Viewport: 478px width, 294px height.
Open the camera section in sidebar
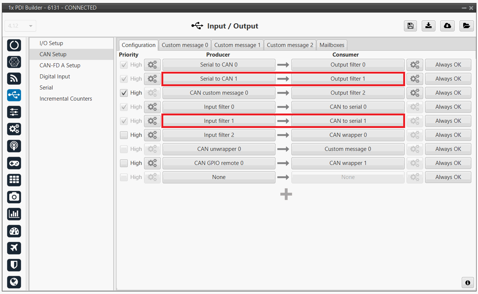click(14, 197)
